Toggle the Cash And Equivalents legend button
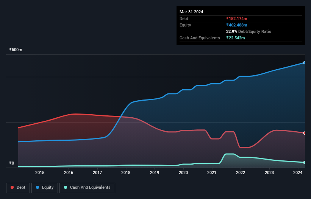The image size is (311, 199). pyautogui.click(x=87, y=188)
